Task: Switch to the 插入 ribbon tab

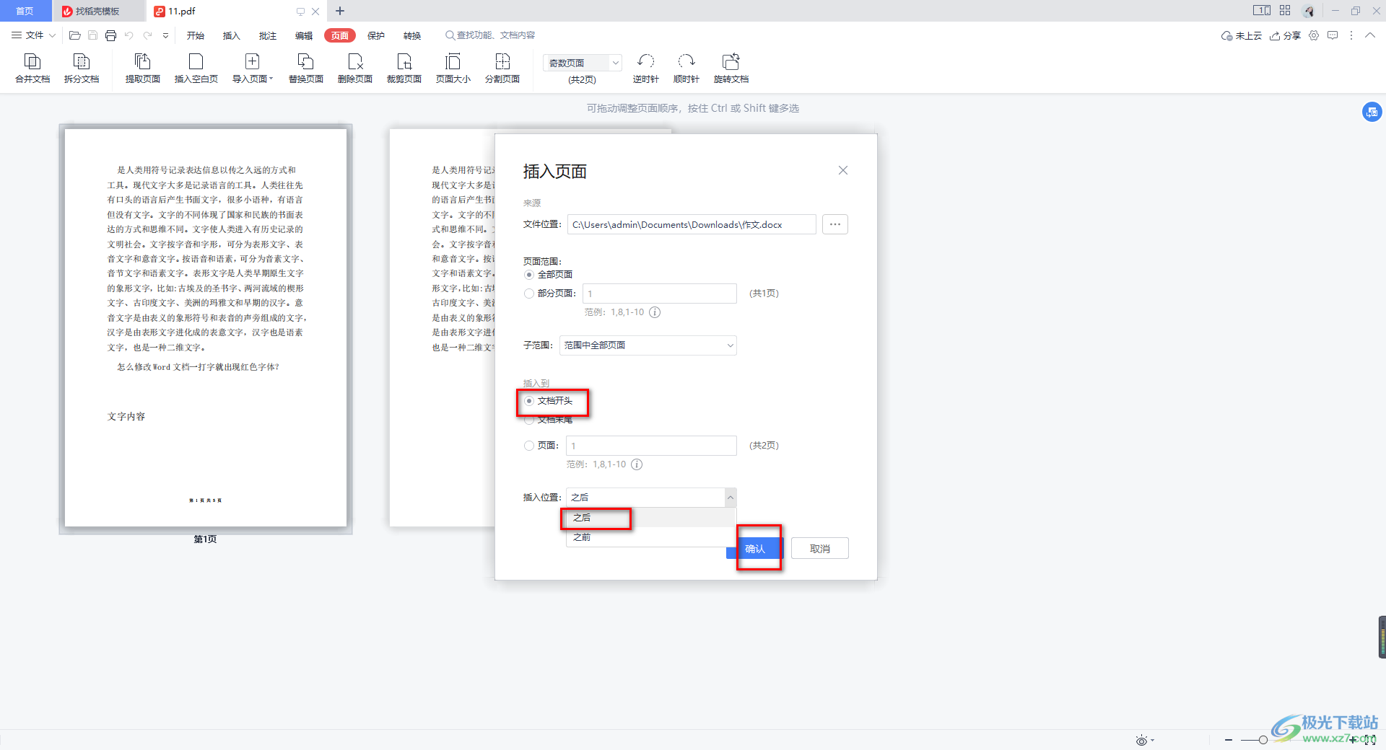Action: 232,35
